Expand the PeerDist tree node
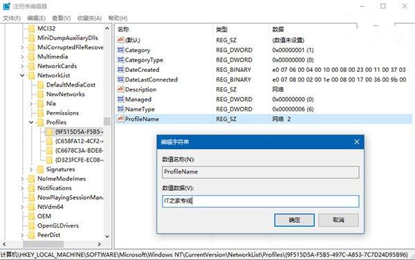The width and height of the screenshot is (415, 260). click(22, 235)
